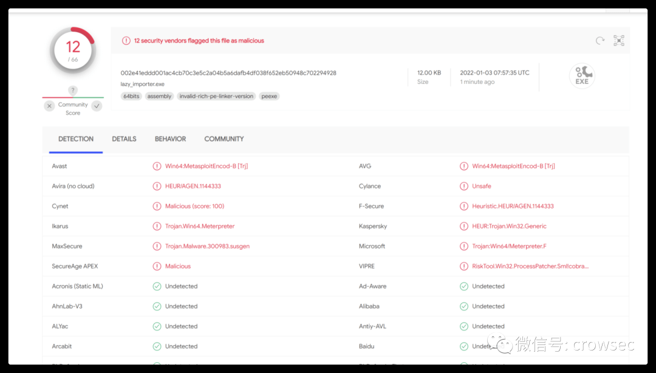Click the green check for Arcabit
656x373 pixels.
[157, 346]
